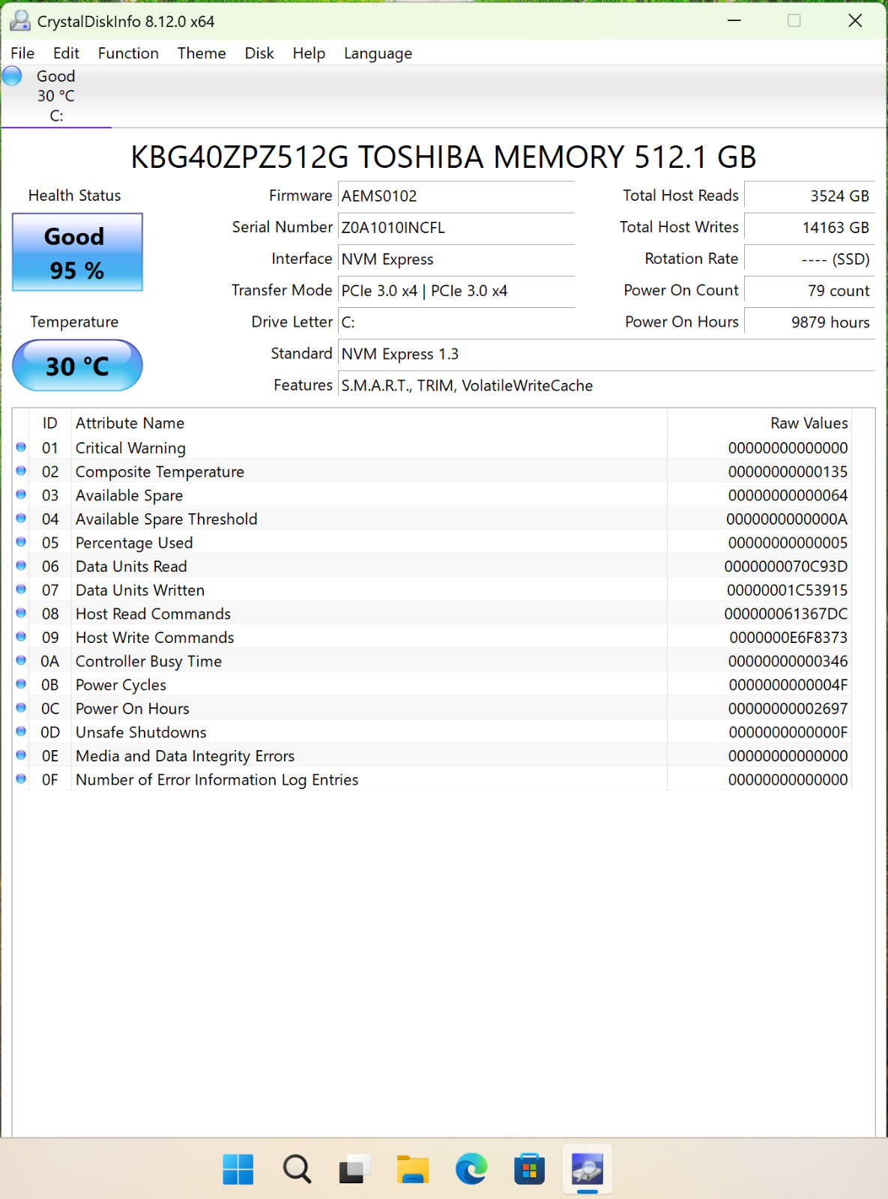Screen dimensions: 888x1199
Task: Open the Edit menu
Action: tap(66, 53)
